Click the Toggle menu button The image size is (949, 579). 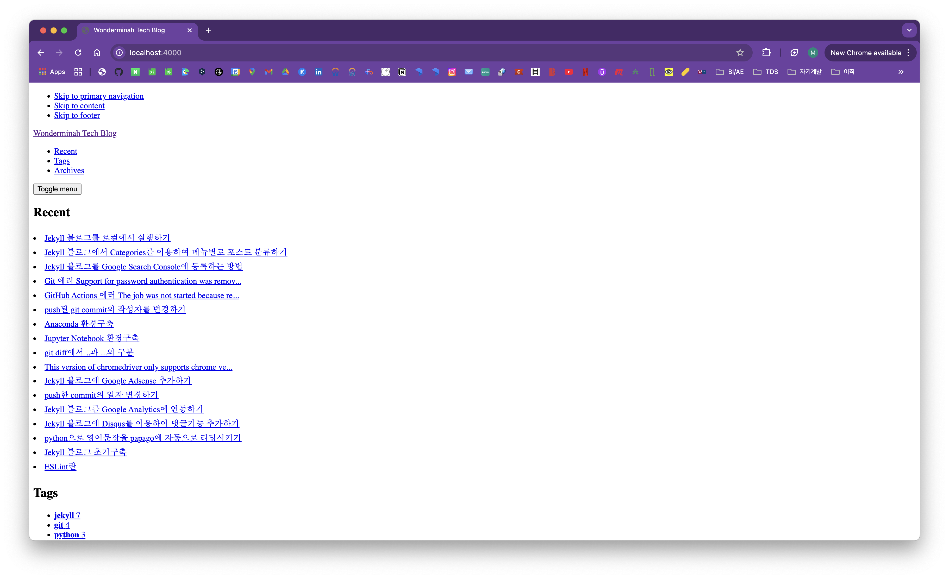[57, 189]
